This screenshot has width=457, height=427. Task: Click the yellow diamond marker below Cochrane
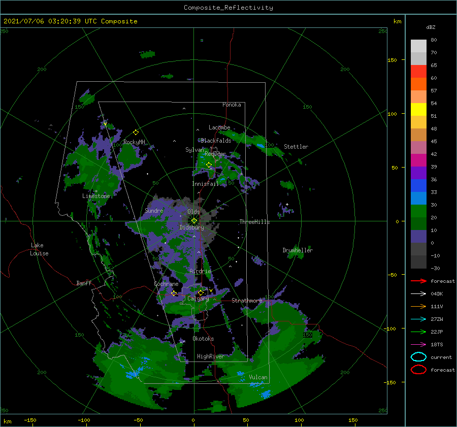(174, 293)
